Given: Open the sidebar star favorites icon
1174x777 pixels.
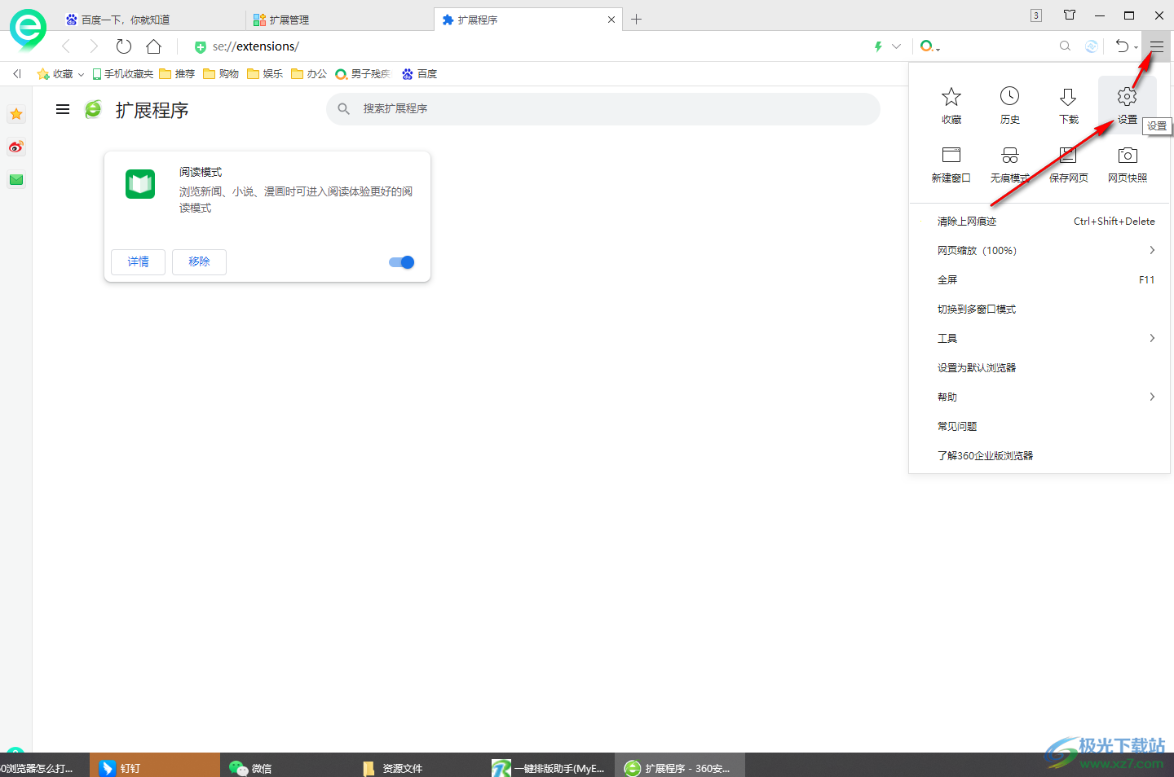Looking at the screenshot, I should pos(16,114).
